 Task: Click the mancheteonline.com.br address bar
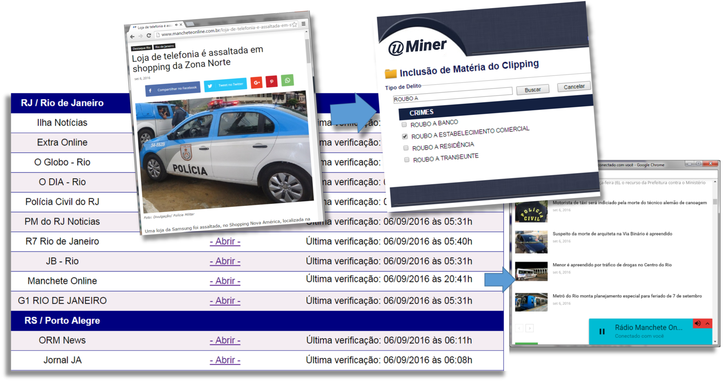point(226,30)
